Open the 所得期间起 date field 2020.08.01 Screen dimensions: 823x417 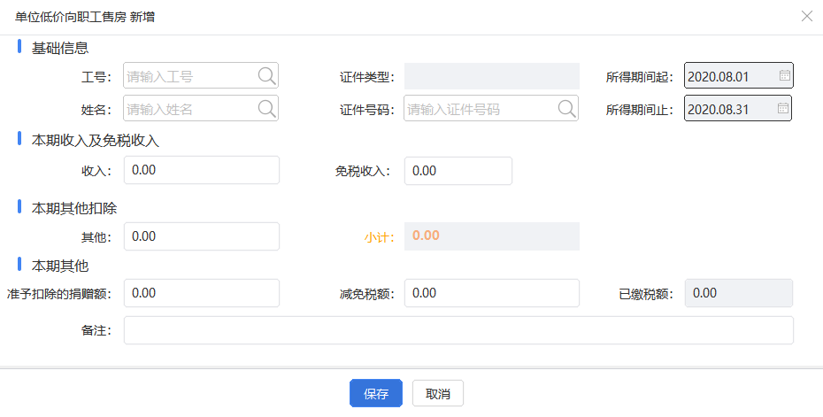click(739, 75)
